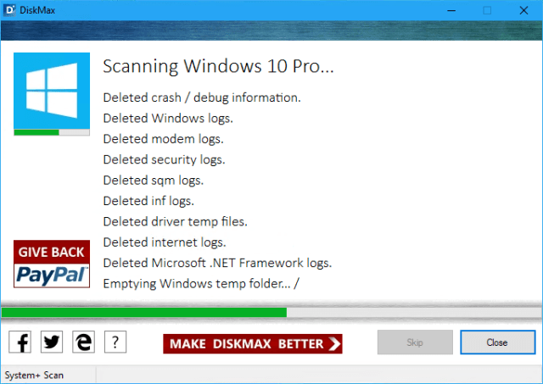Click the Close button
Screen dimensions: 543x384
tap(498, 342)
